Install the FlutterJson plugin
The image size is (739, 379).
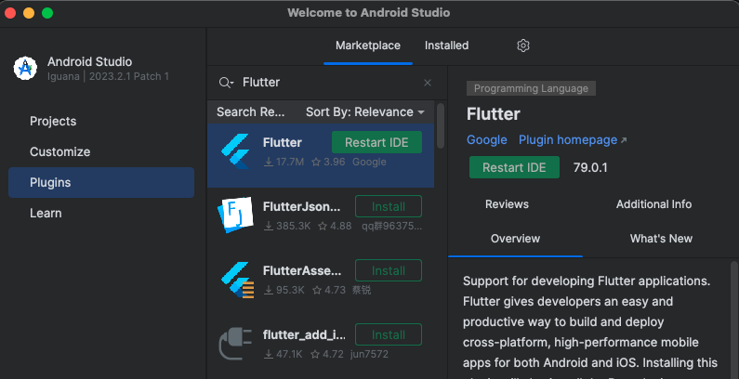coord(389,206)
